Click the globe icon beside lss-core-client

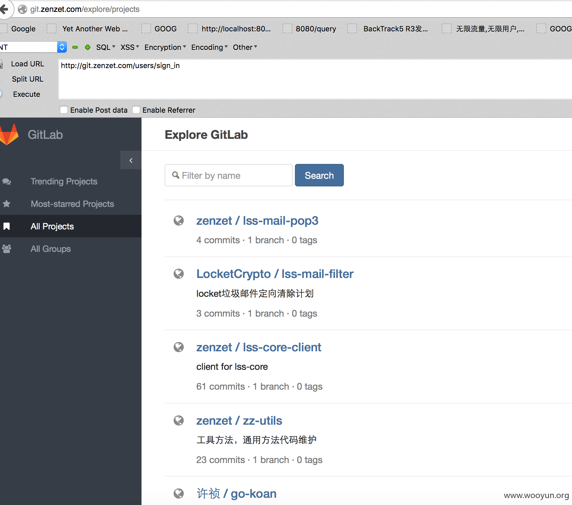click(x=179, y=347)
